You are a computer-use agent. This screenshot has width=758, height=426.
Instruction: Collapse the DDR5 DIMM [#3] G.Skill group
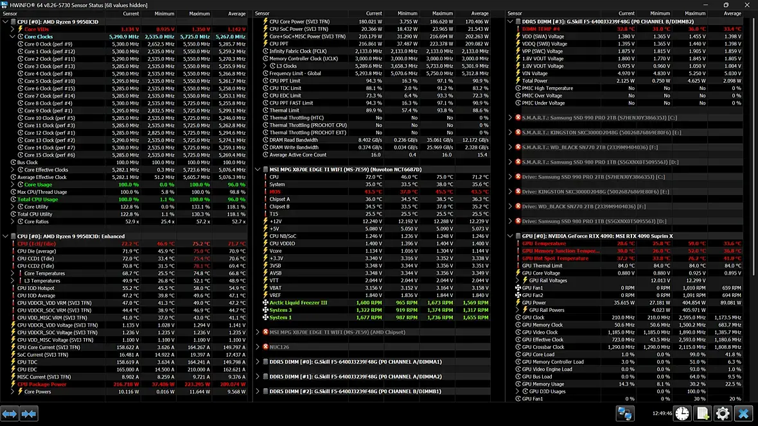click(510, 22)
